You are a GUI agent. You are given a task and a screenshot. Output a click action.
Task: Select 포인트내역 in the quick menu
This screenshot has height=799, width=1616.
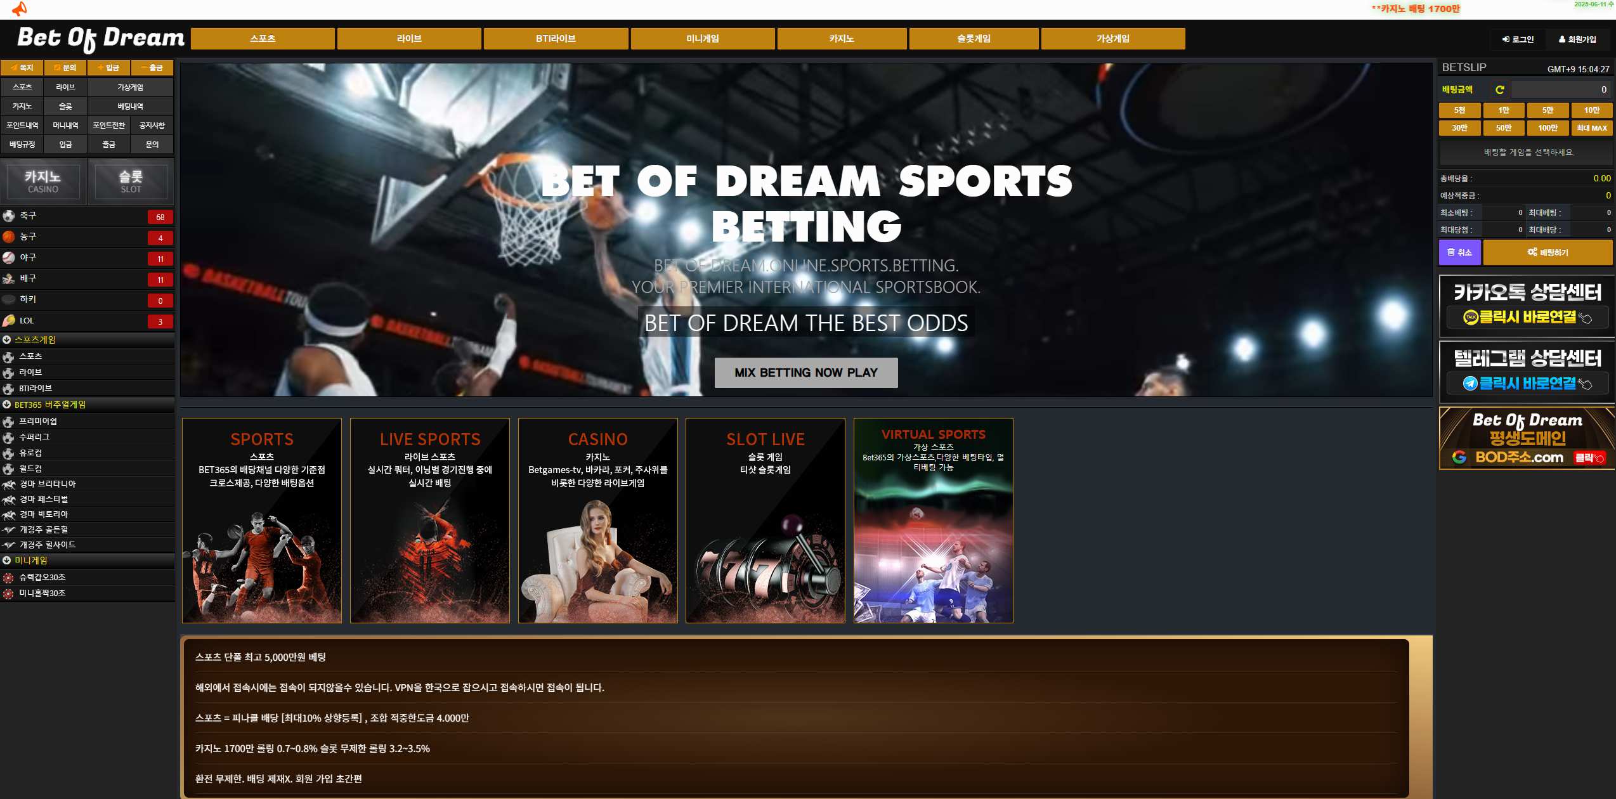pos(22,126)
